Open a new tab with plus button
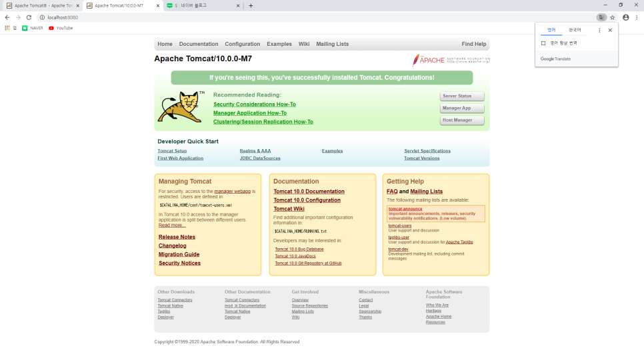 (x=251, y=6)
